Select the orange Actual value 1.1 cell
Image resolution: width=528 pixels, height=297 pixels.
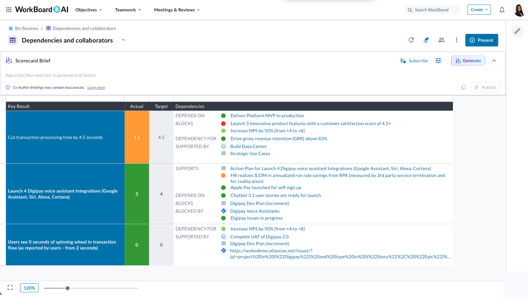click(137, 137)
